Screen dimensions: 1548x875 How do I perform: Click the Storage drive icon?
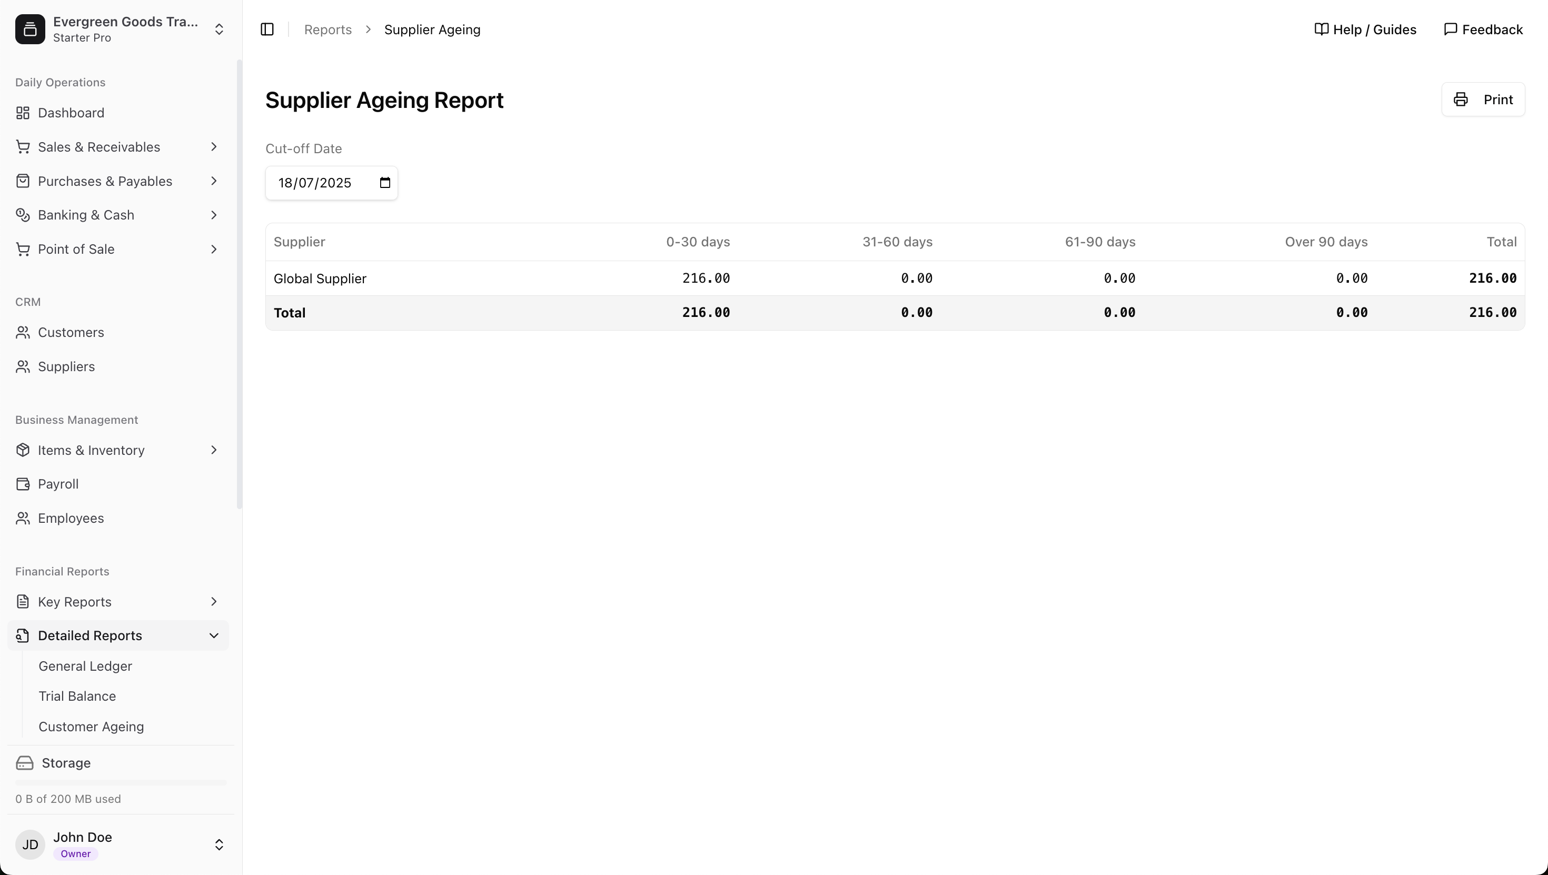pos(25,763)
